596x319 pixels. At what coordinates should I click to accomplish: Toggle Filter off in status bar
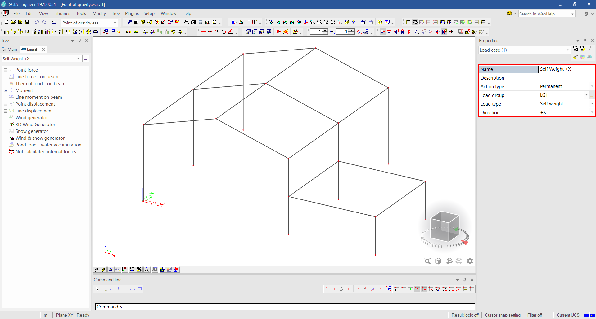(x=534, y=315)
